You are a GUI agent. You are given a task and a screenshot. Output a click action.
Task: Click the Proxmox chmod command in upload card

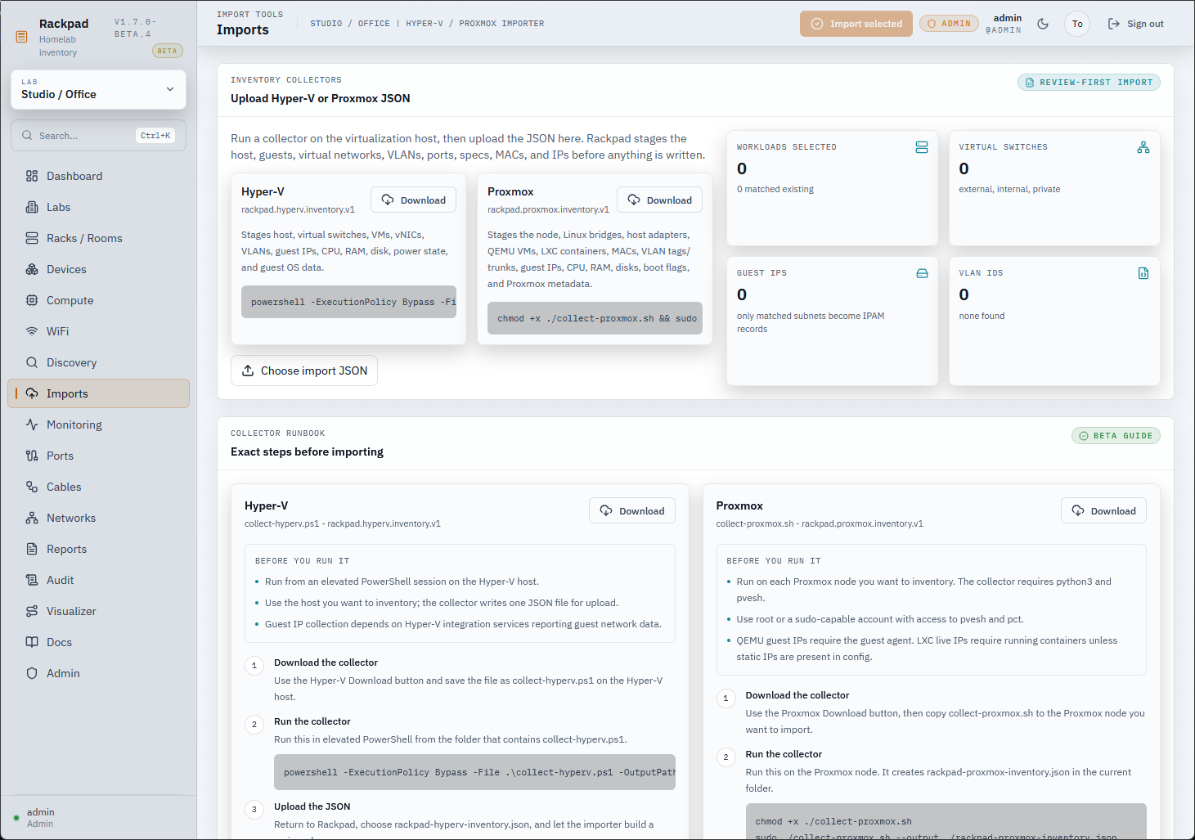[595, 318]
